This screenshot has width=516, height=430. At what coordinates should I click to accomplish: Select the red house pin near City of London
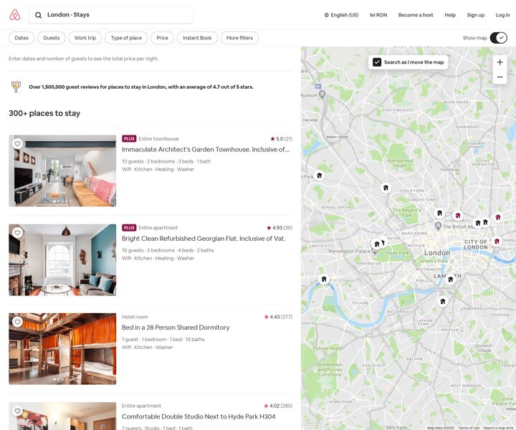point(497,241)
